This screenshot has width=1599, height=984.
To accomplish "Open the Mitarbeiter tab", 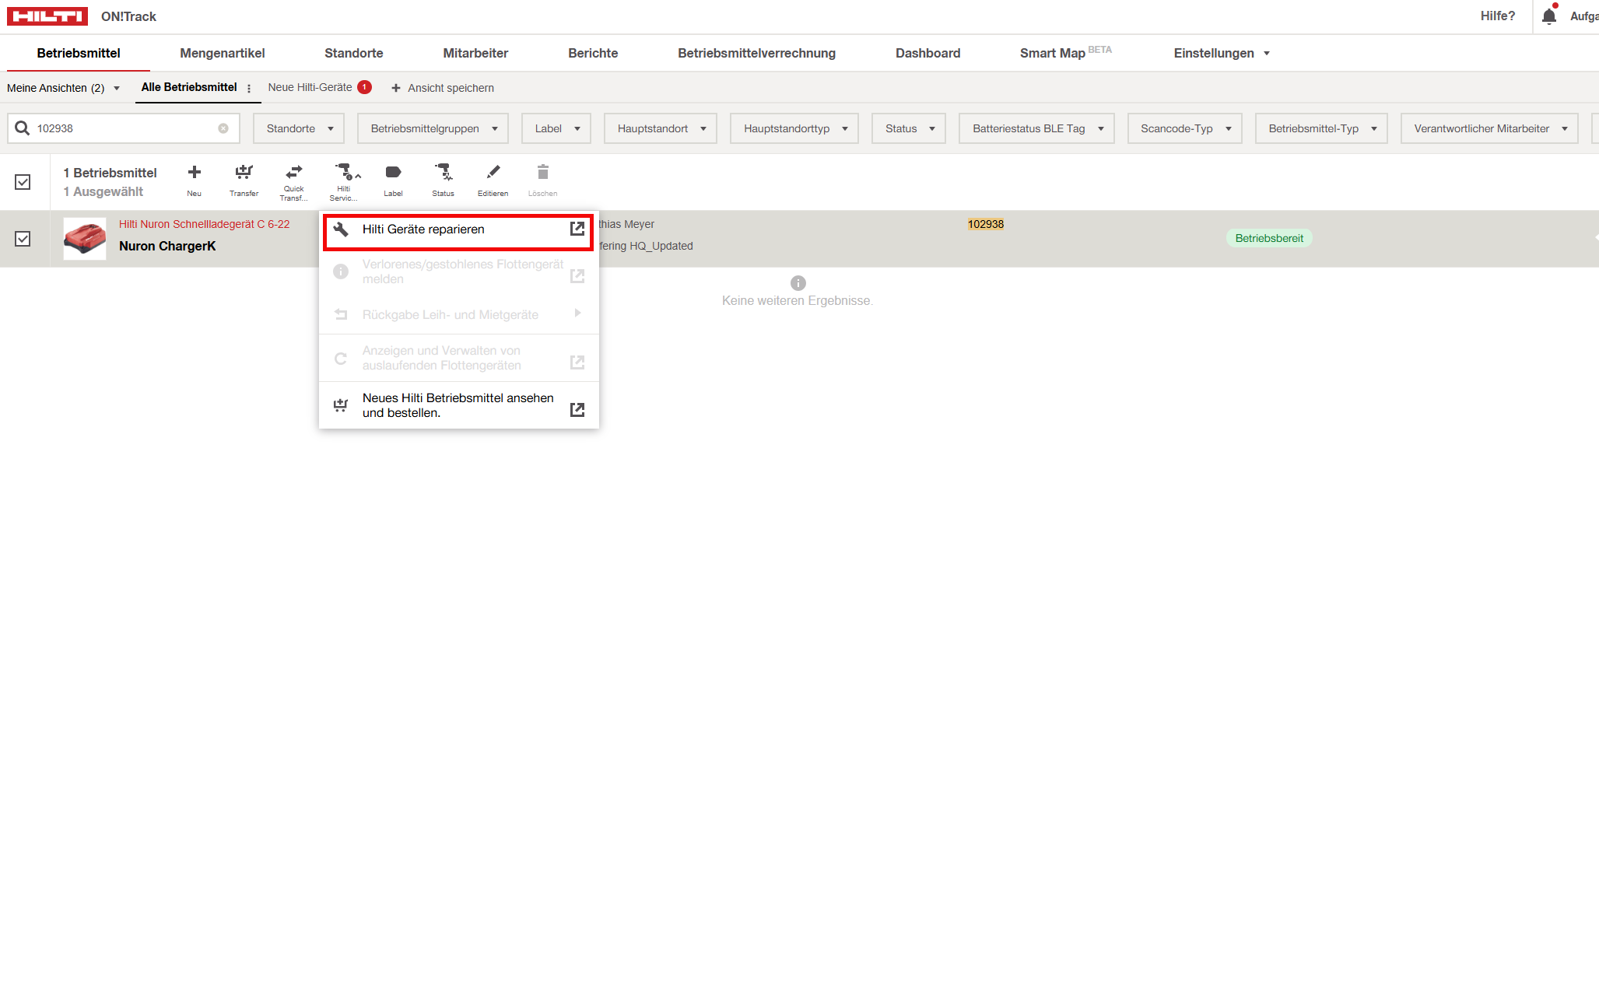I will 475,53.
